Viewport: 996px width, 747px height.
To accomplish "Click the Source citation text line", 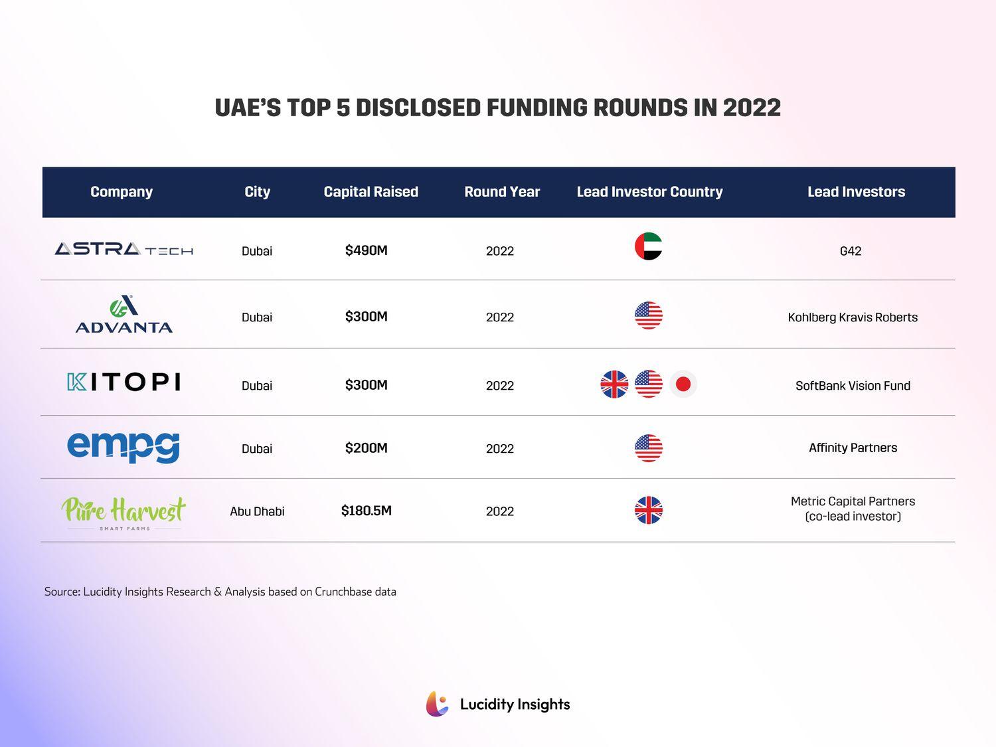I will coord(220,592).
